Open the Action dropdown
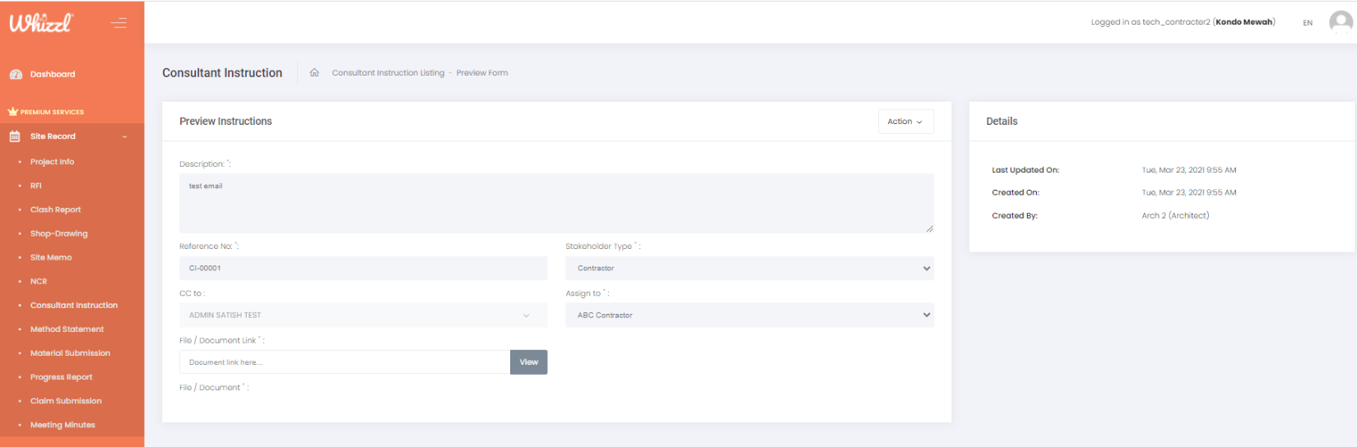The height and width of the screenshot is (447, 1357). click(x=905, y=122)
